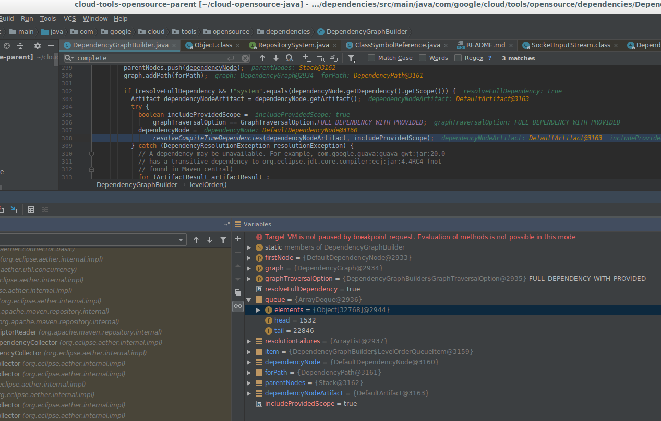The height and width of the screenshot is (421, 661).
Task: Click Find All / show in Find window icon
Action: point(290,58)
